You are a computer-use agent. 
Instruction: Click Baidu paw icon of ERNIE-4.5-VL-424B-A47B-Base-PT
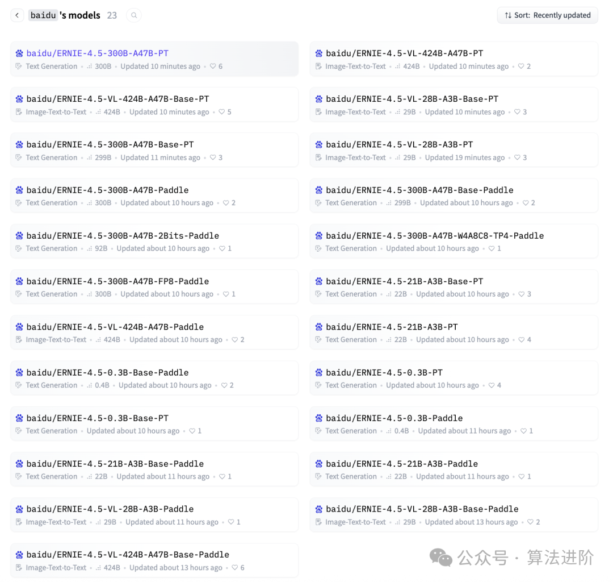(x=19, y=99)
